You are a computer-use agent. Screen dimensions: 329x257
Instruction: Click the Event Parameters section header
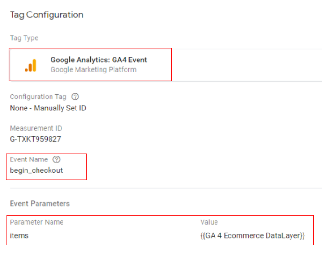tap(39, 204)
